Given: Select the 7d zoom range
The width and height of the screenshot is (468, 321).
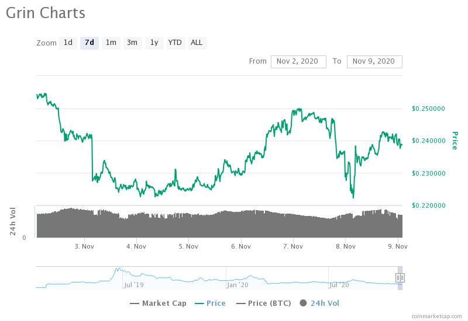Looking at the screenshot, I should coord(89,43).
